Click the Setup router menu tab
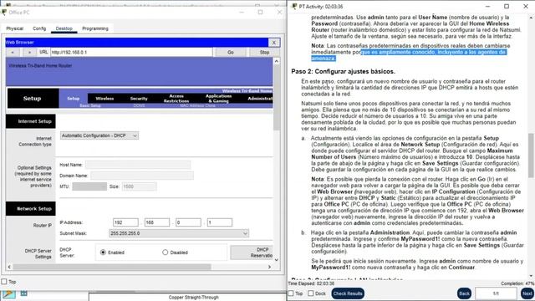This screenshot has height=301, width=535. point(73,99)
